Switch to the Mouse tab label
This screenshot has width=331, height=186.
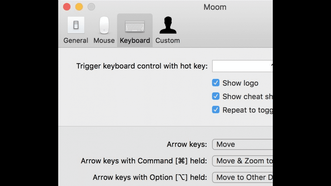point(104,41)
